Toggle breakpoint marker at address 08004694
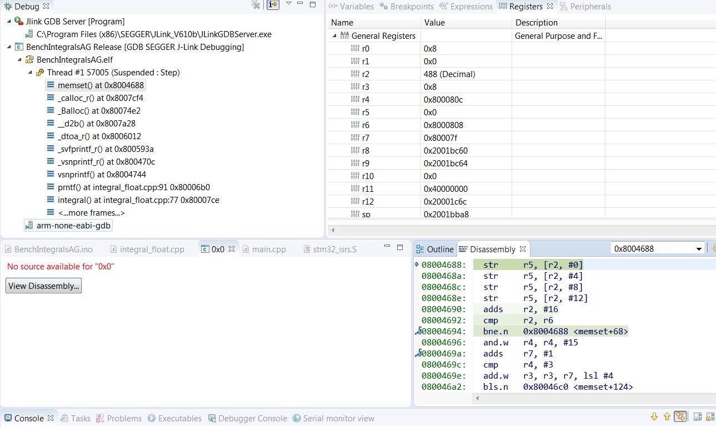Viewport: 716px width, 428px height. [418, 332]
